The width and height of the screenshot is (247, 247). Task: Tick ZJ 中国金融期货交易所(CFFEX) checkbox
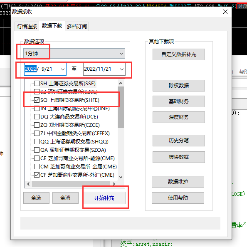[37, 133]
